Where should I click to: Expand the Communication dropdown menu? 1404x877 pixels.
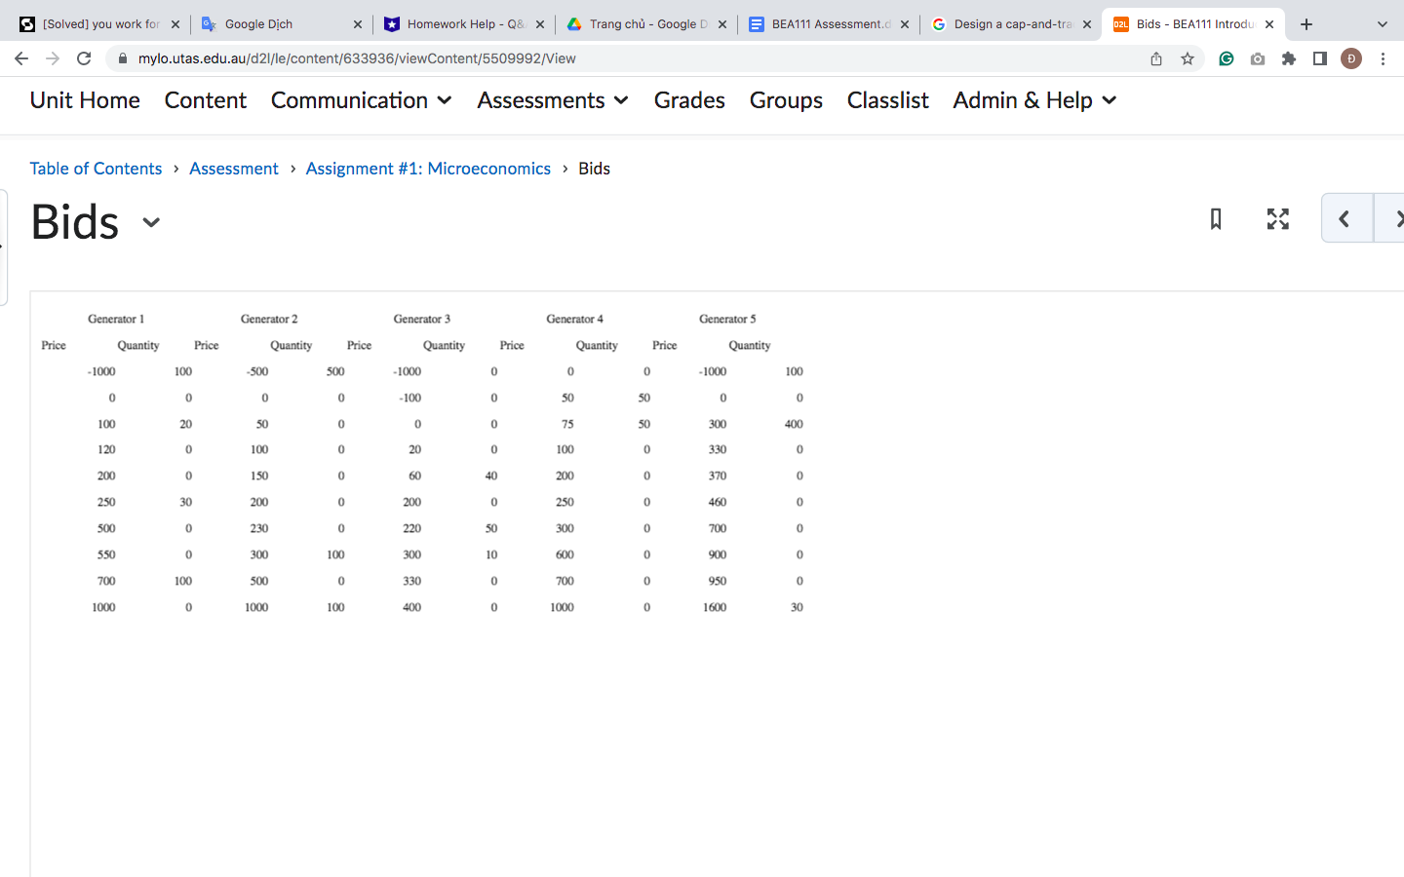coord(361,100)
